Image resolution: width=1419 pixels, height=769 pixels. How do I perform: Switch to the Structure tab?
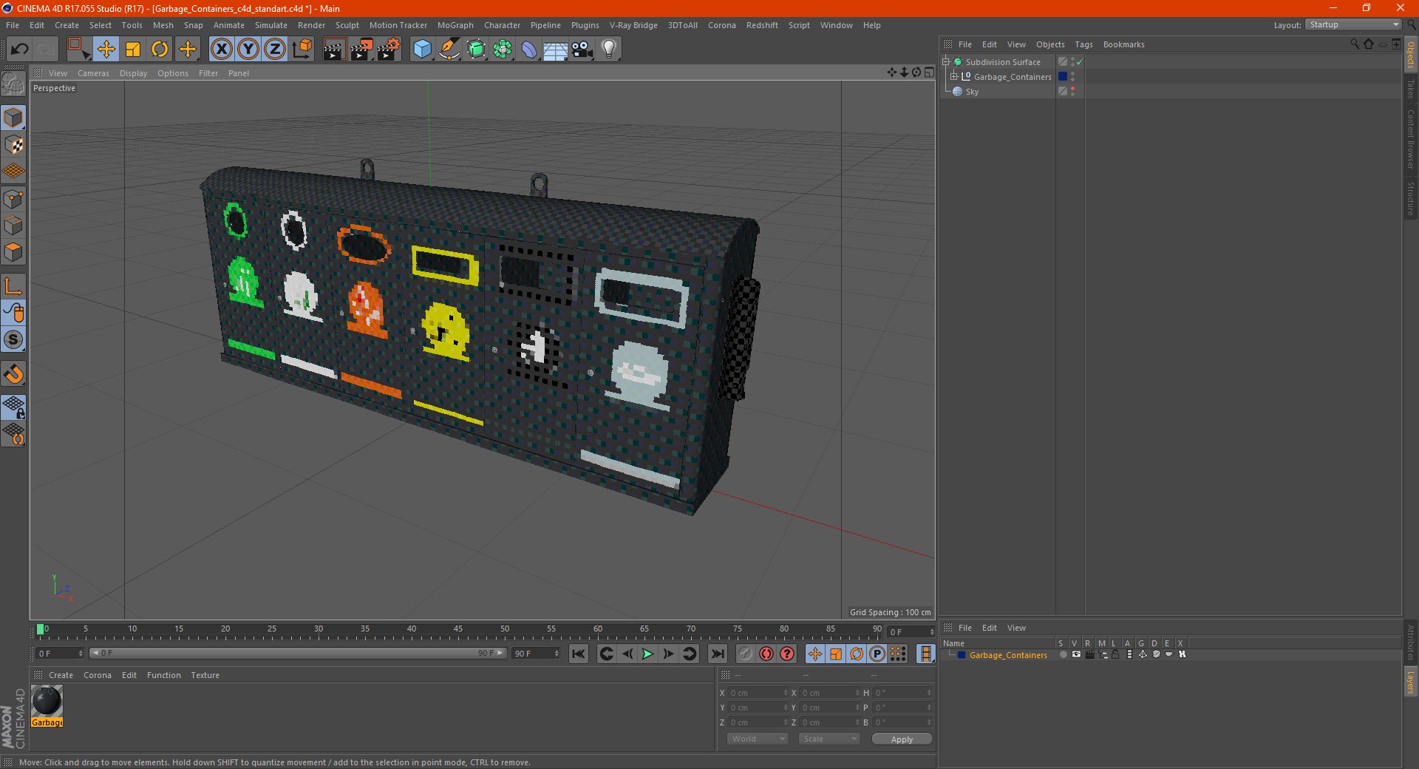click(x=1410, y=198)
